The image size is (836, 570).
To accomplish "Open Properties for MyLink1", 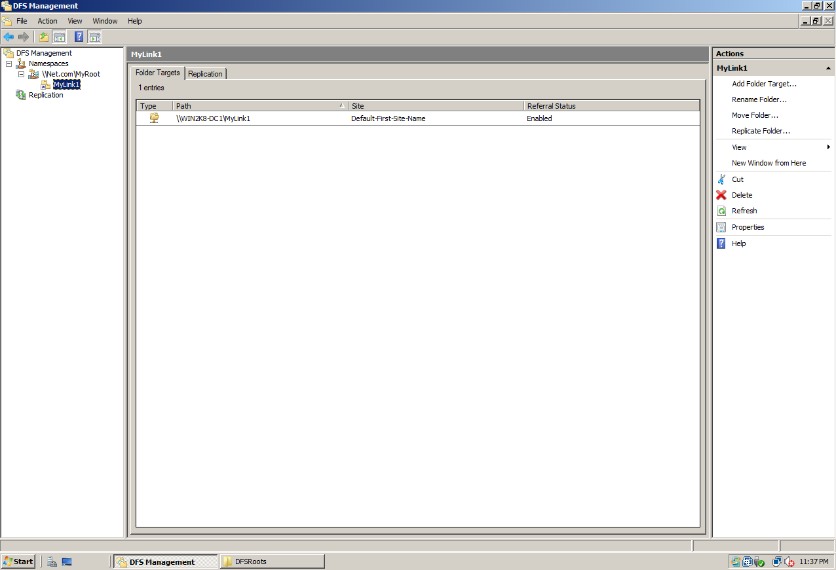I will [x=749, y=226].
